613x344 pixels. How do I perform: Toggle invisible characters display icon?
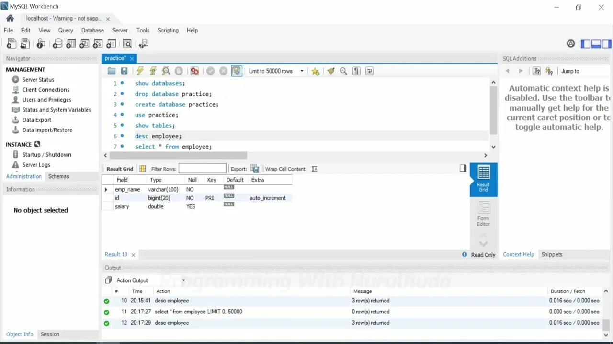(x=356, y=71)
